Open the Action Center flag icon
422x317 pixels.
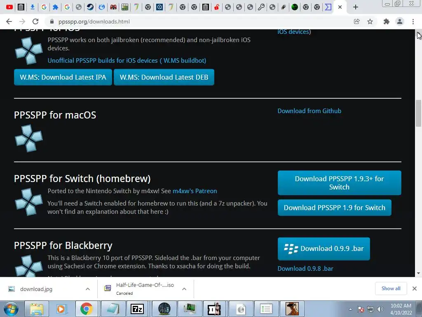[x=361, y=309]
